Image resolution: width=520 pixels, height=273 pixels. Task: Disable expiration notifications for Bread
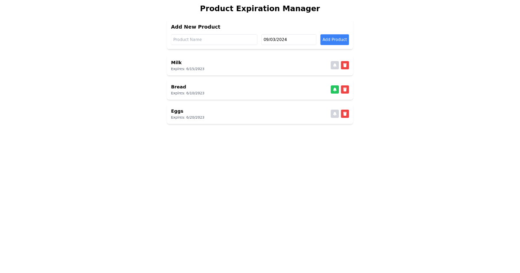(335, 89)
